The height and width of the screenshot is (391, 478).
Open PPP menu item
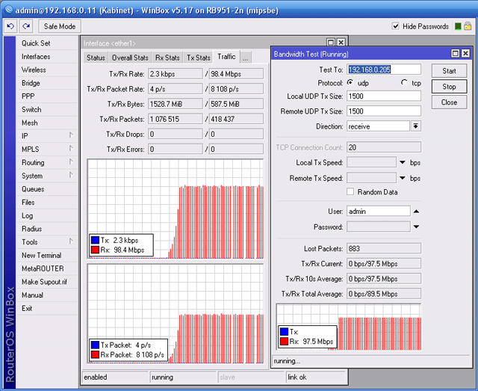pos(47,96)
